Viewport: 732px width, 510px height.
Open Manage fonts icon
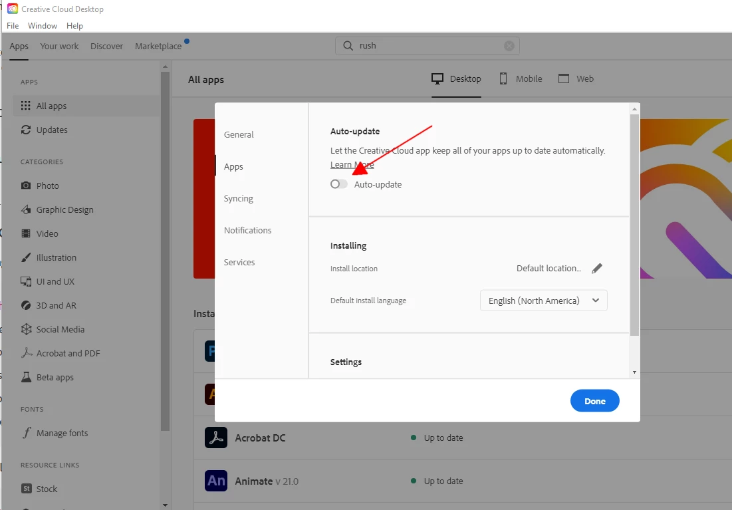tap(27, 433)
